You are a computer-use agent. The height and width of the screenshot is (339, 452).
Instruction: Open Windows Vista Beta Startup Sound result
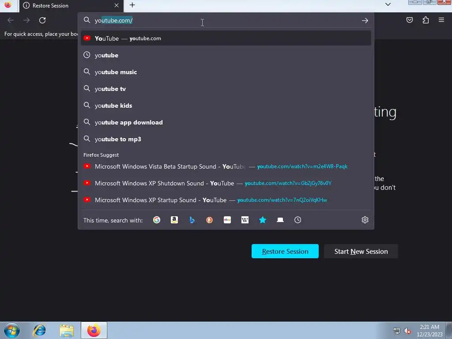pos(226,166)
